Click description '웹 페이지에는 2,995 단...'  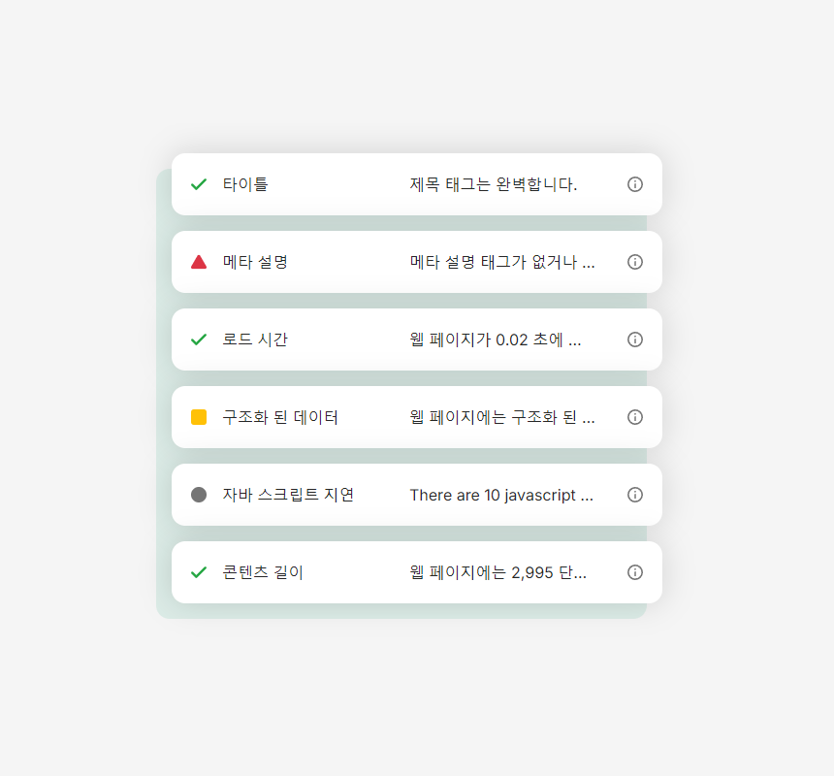498,573
